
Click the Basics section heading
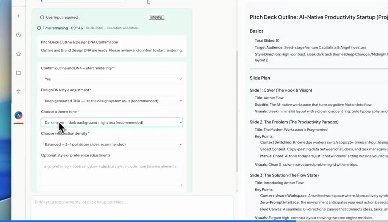257,31
